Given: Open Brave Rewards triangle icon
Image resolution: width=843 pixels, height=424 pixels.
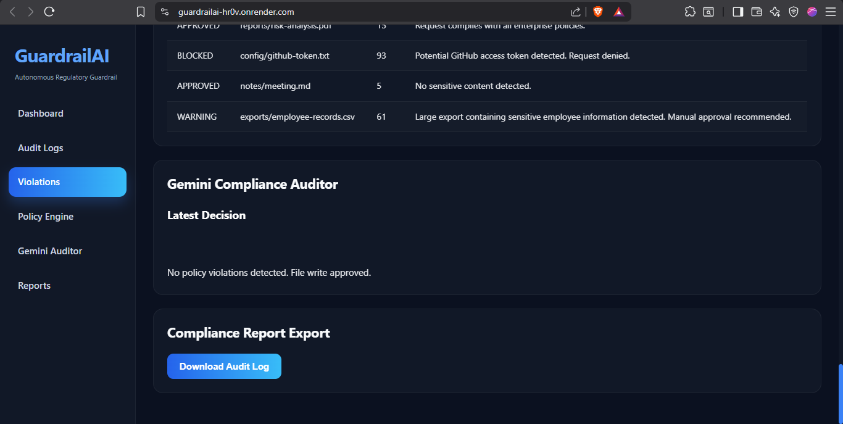Looking at the screenshot, I should pos(618,12).
